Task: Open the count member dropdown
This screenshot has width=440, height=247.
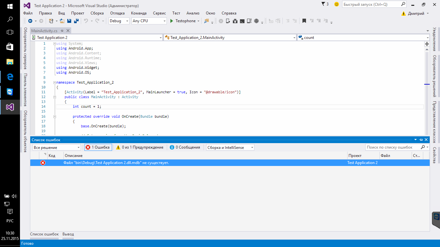Action: pyautogui.click(x=363, y=38)
